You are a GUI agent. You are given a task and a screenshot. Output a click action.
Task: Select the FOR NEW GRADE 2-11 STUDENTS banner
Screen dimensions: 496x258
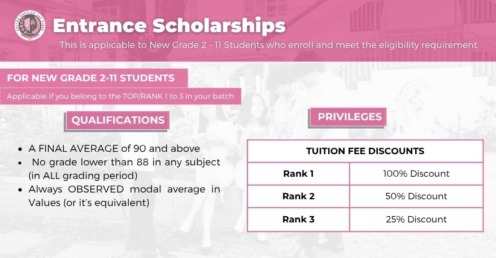click(91, 77)
